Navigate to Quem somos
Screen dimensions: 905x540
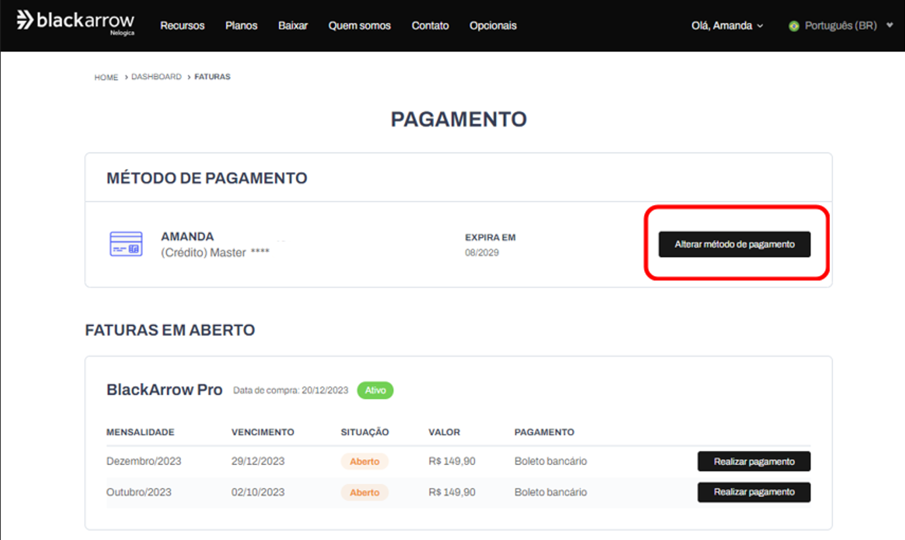click(x=359, y=26)
